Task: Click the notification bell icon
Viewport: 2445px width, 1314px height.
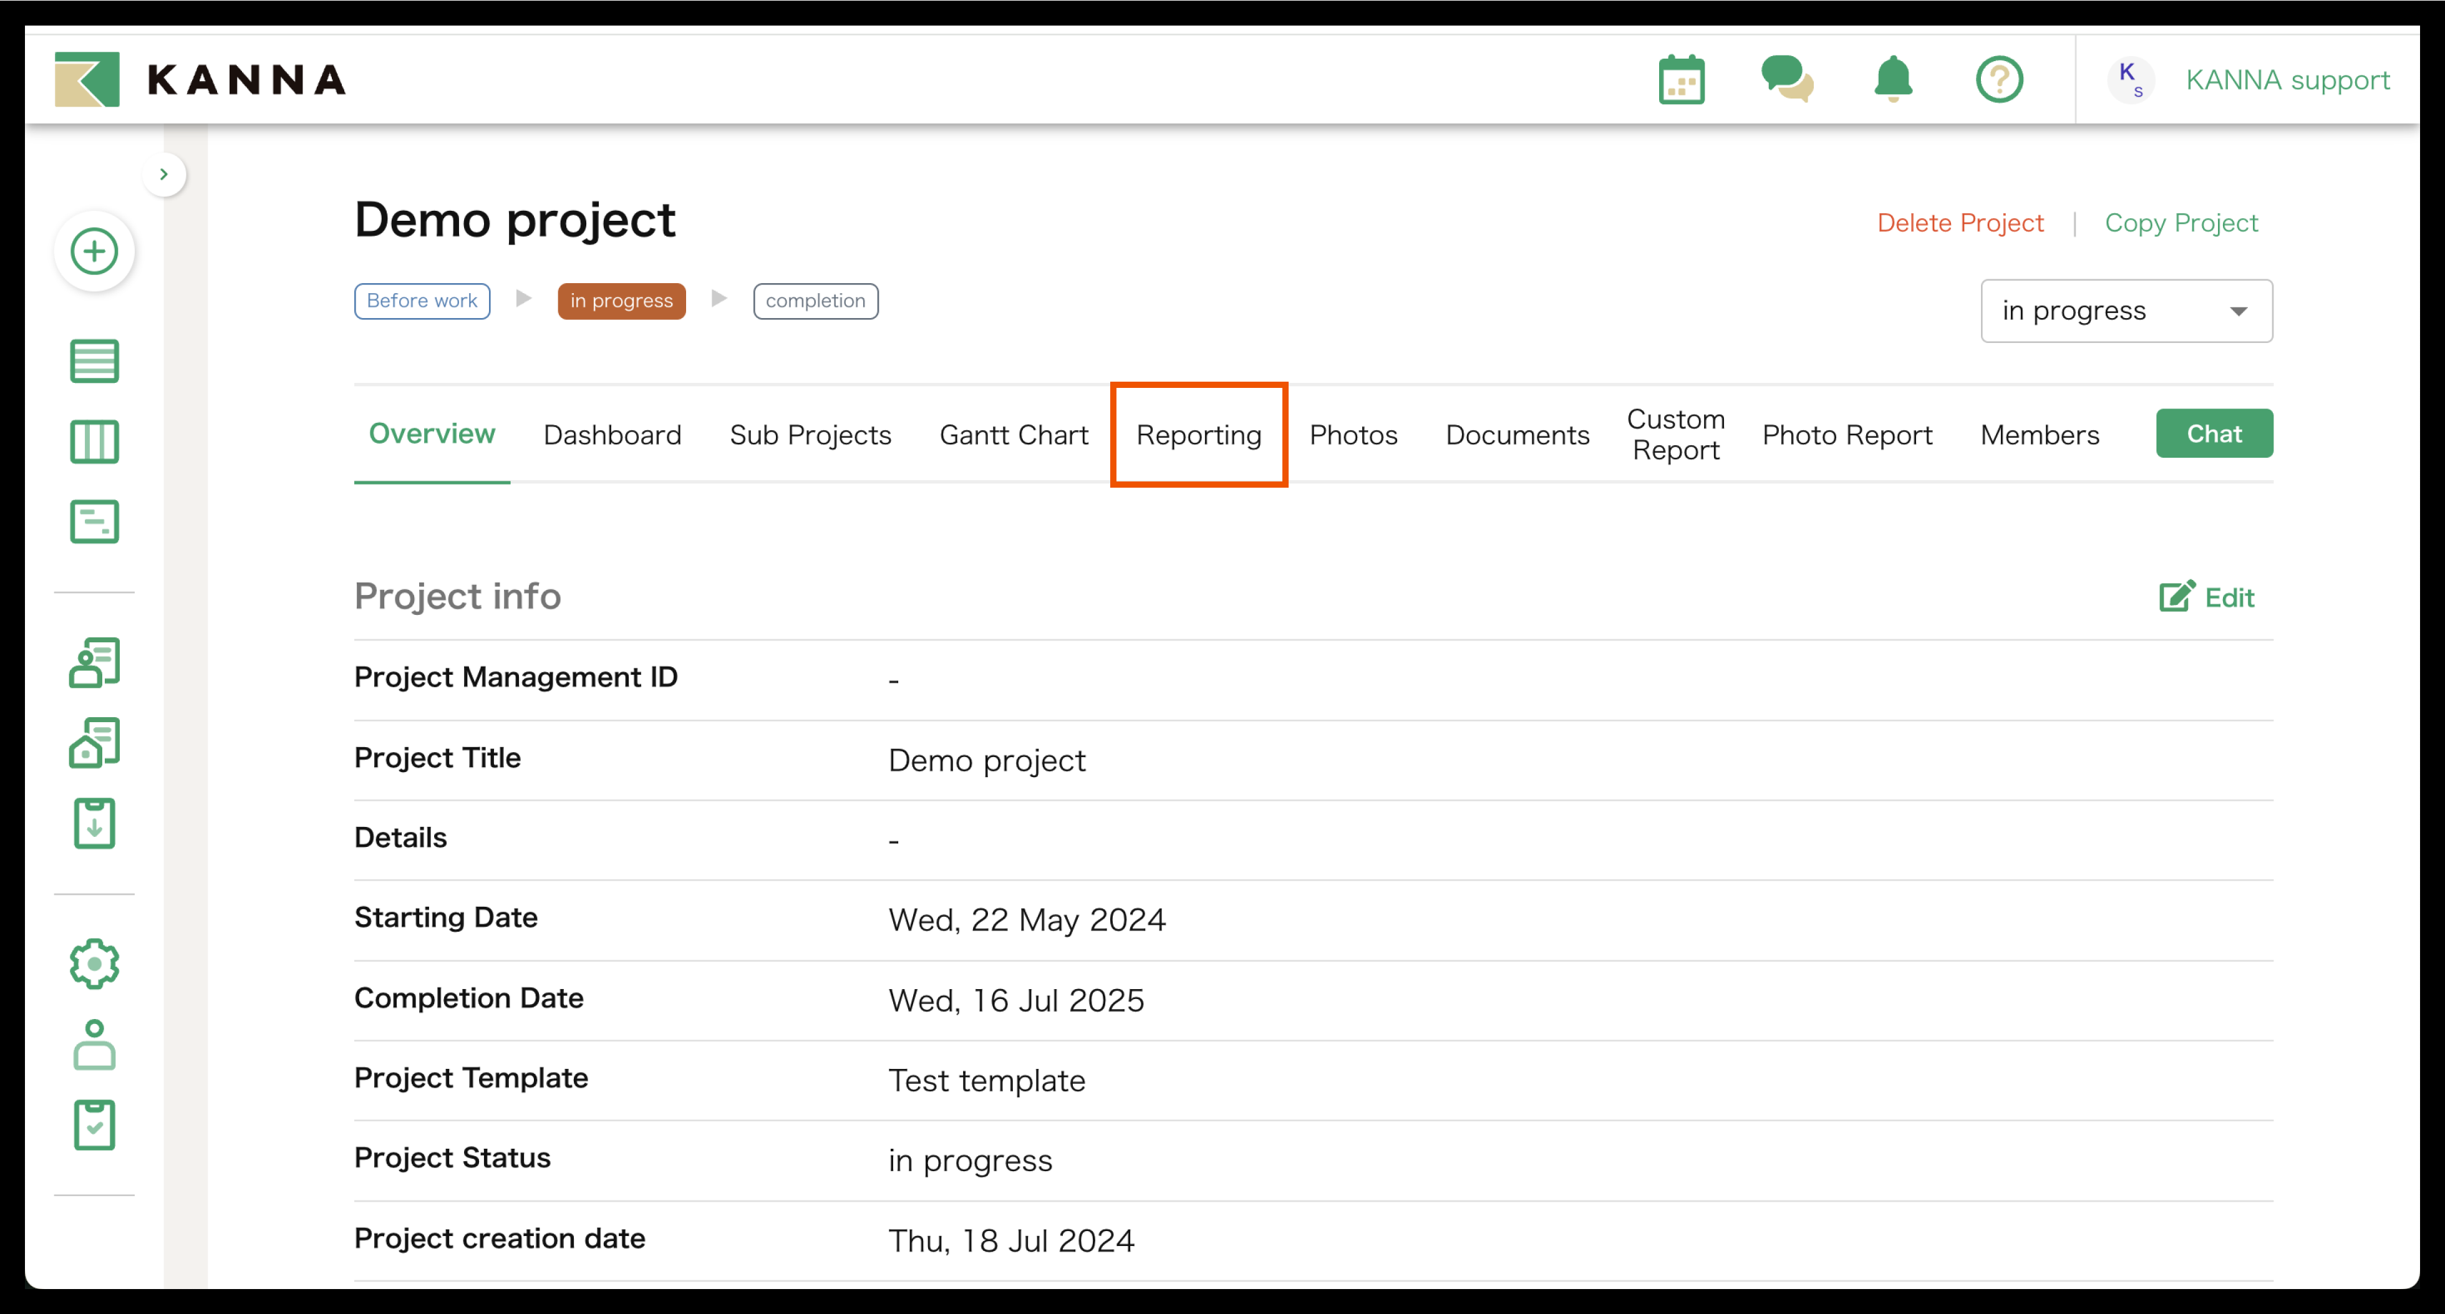Action: pos(1892,80)
